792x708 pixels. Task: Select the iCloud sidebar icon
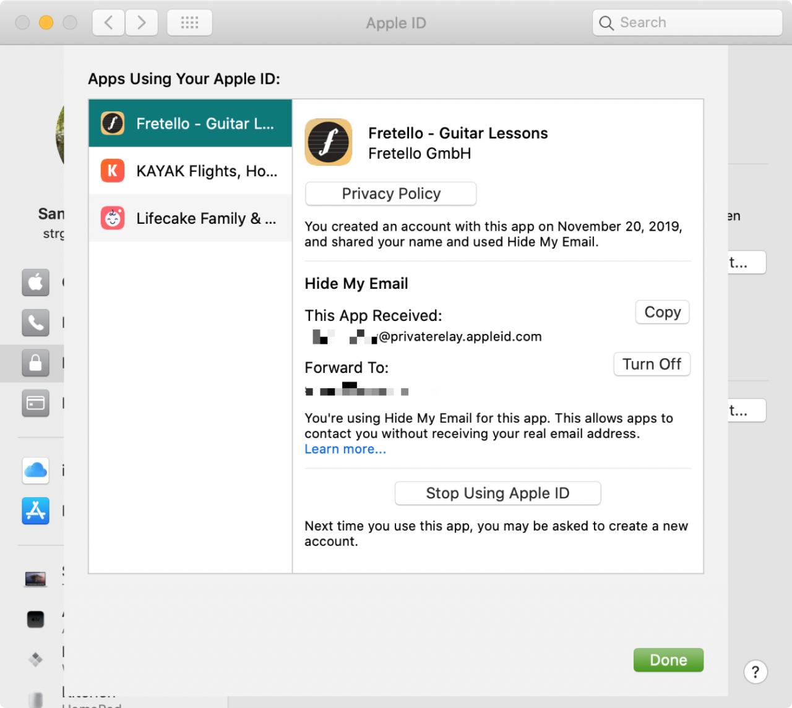pyautogui.click(x=36, y=471)
